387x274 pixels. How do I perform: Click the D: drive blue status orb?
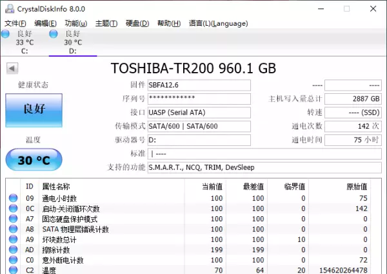[54, 34]
